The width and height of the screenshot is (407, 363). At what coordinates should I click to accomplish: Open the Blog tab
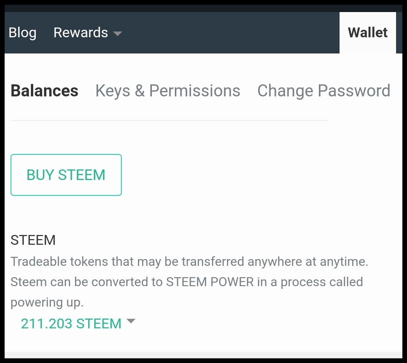click(x=22, y=33)
